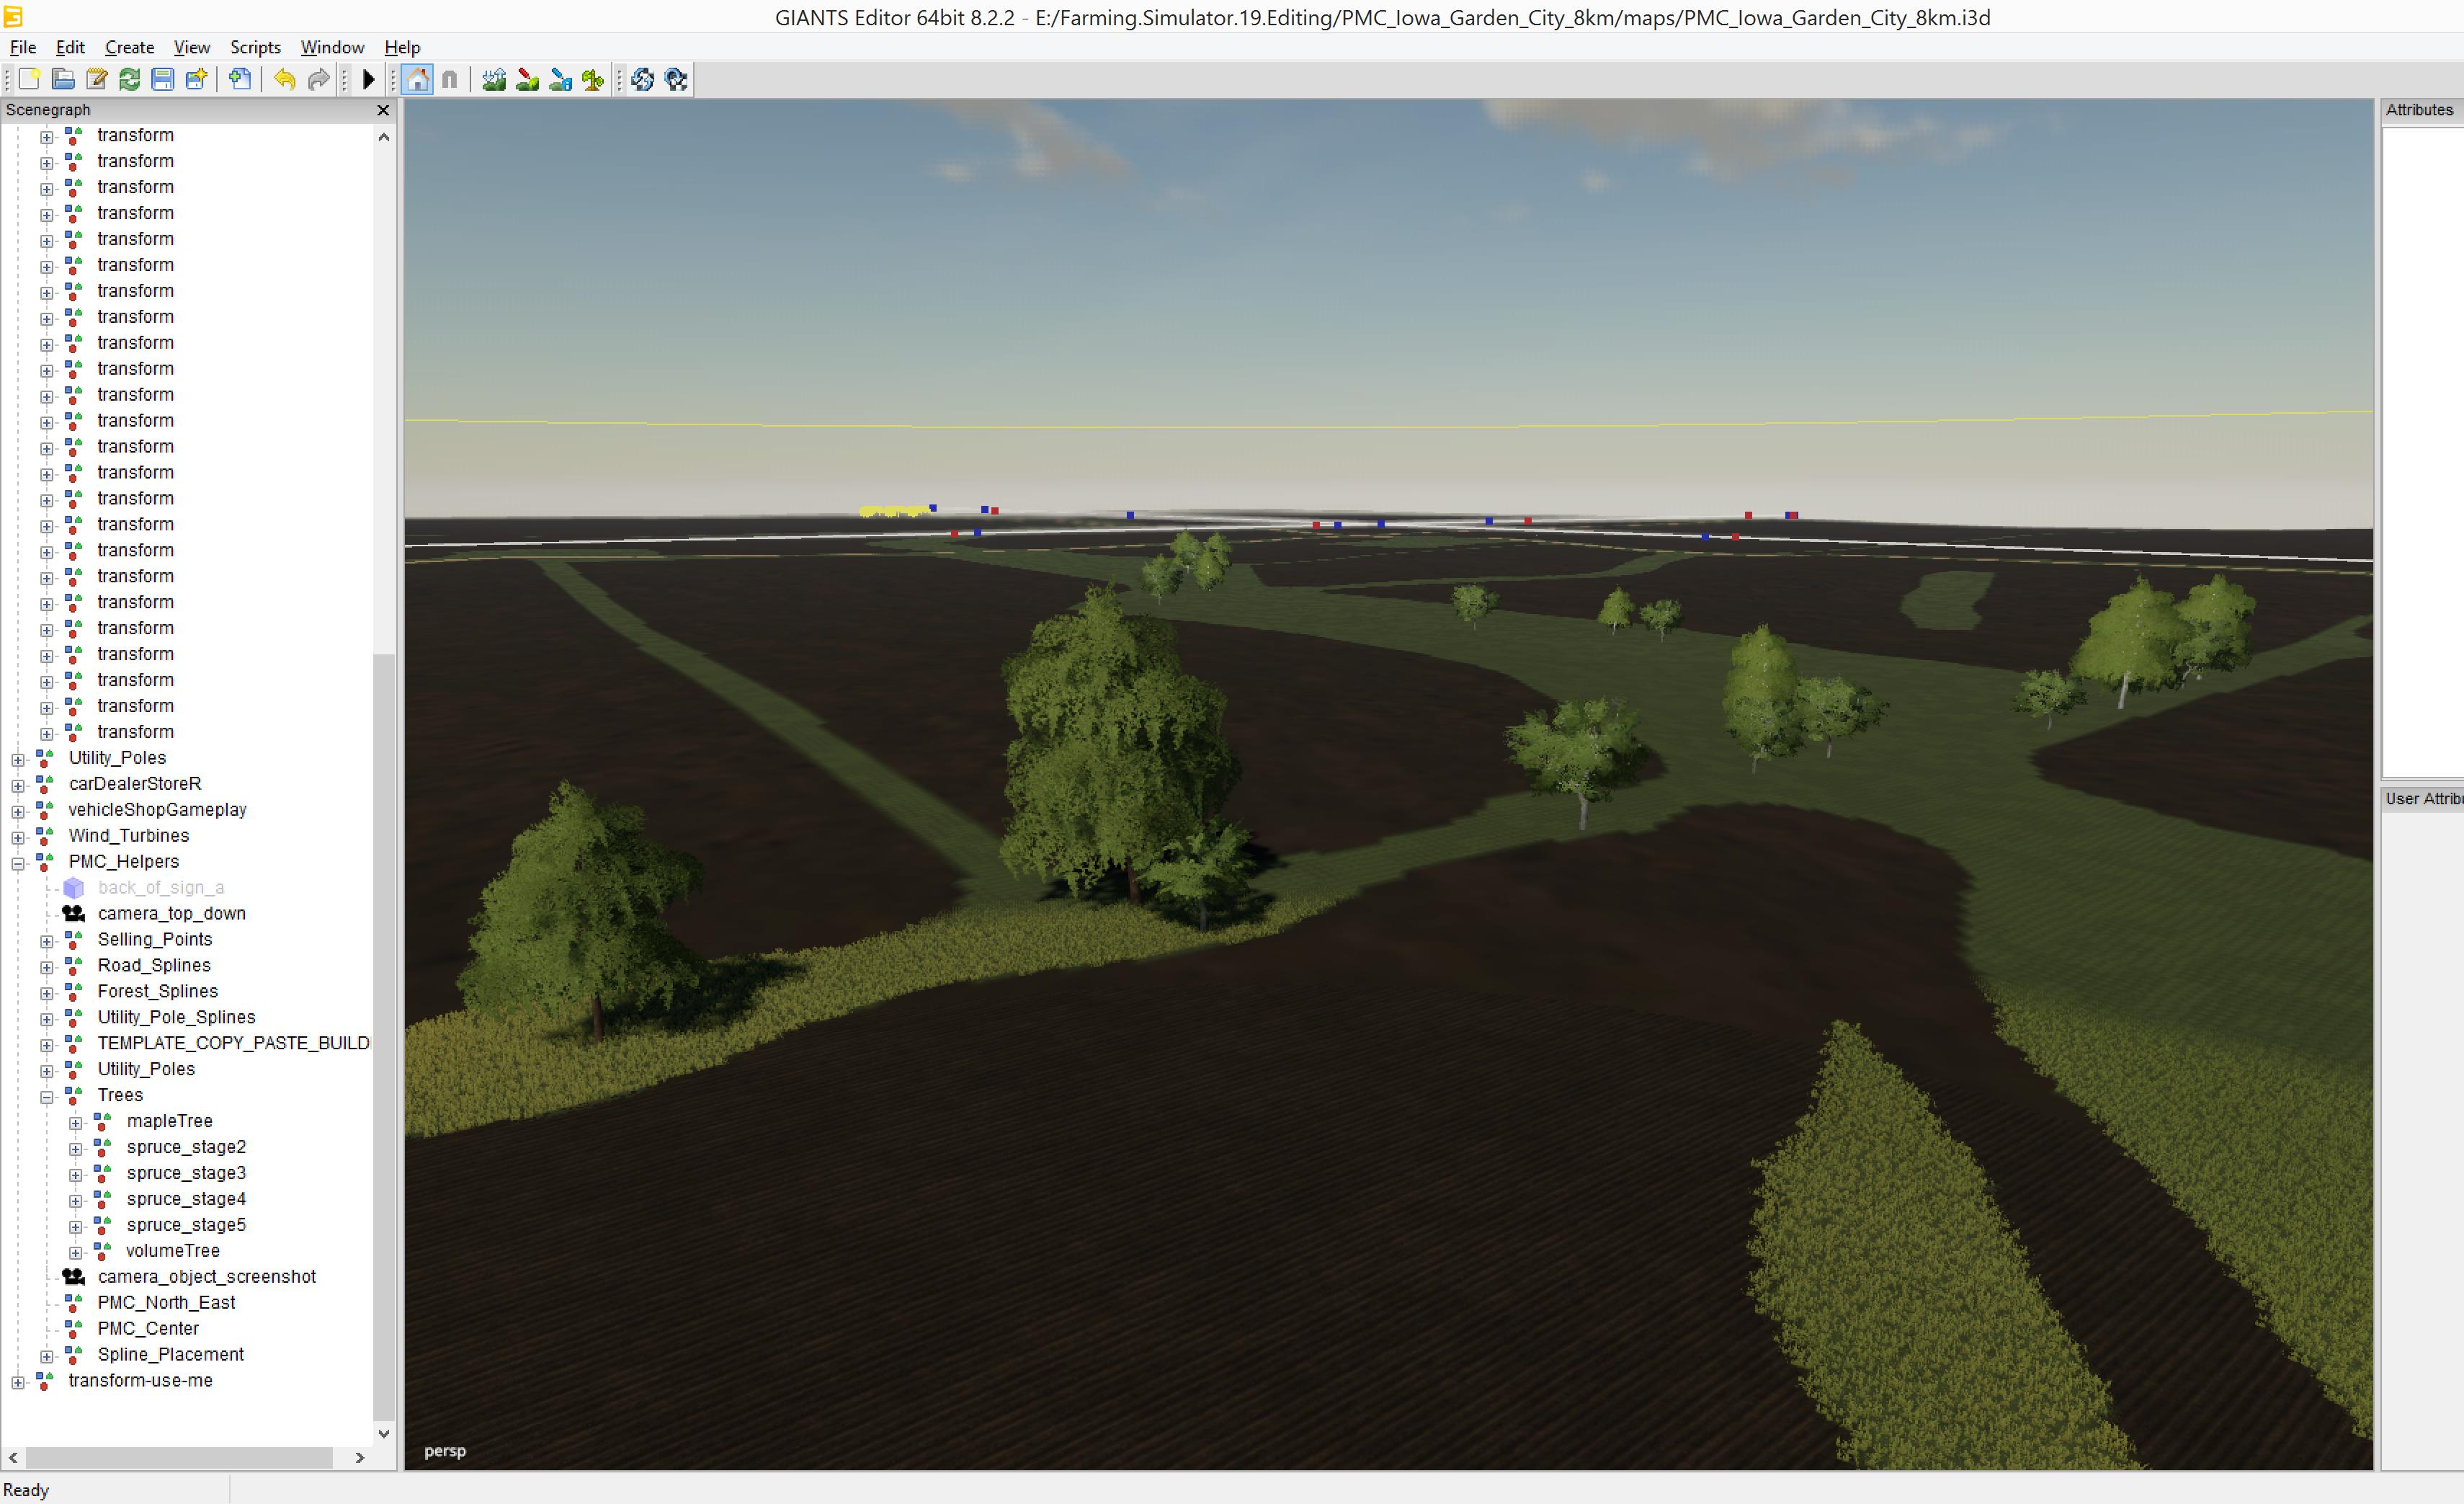Screen dimensions: 2464x1504
Task: Click Scenegraph vertical scrollbar up arrow
Action: pyautogui.click(x=384, y=137)
